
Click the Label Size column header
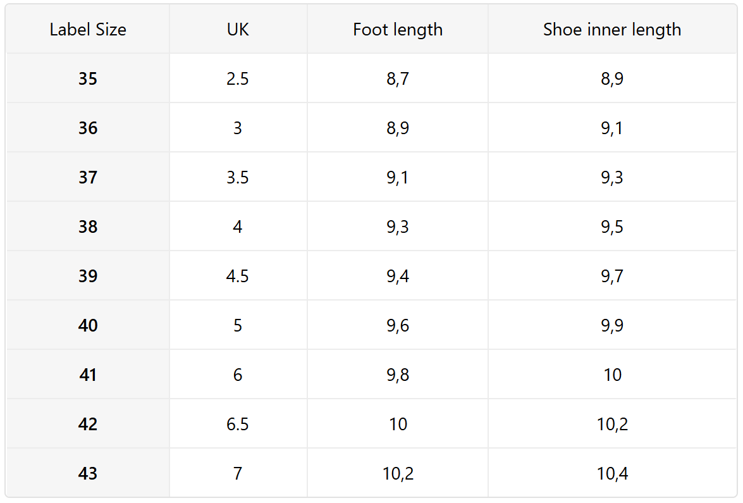[x=88, y=30]
